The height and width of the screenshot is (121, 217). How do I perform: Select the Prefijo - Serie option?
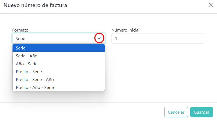(x=58, y=72)
